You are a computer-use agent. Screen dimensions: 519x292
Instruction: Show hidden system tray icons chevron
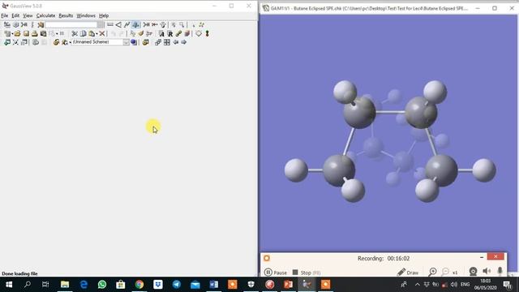coord(418,285)
